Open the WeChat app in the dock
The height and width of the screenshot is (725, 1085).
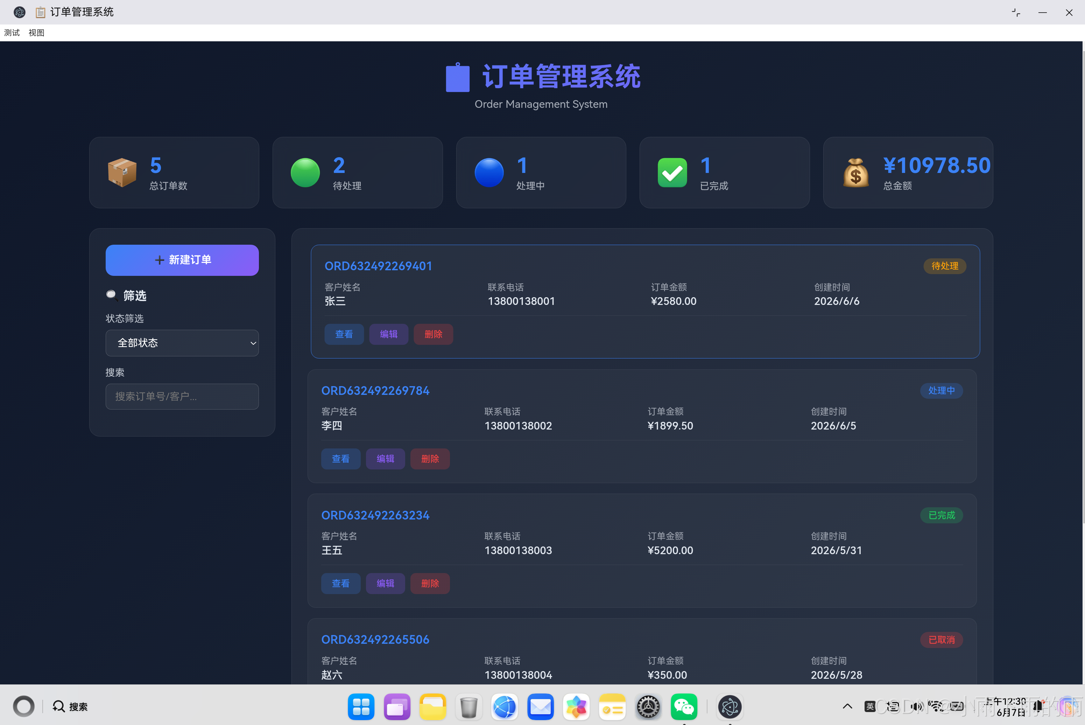click(x=684, y=706)
